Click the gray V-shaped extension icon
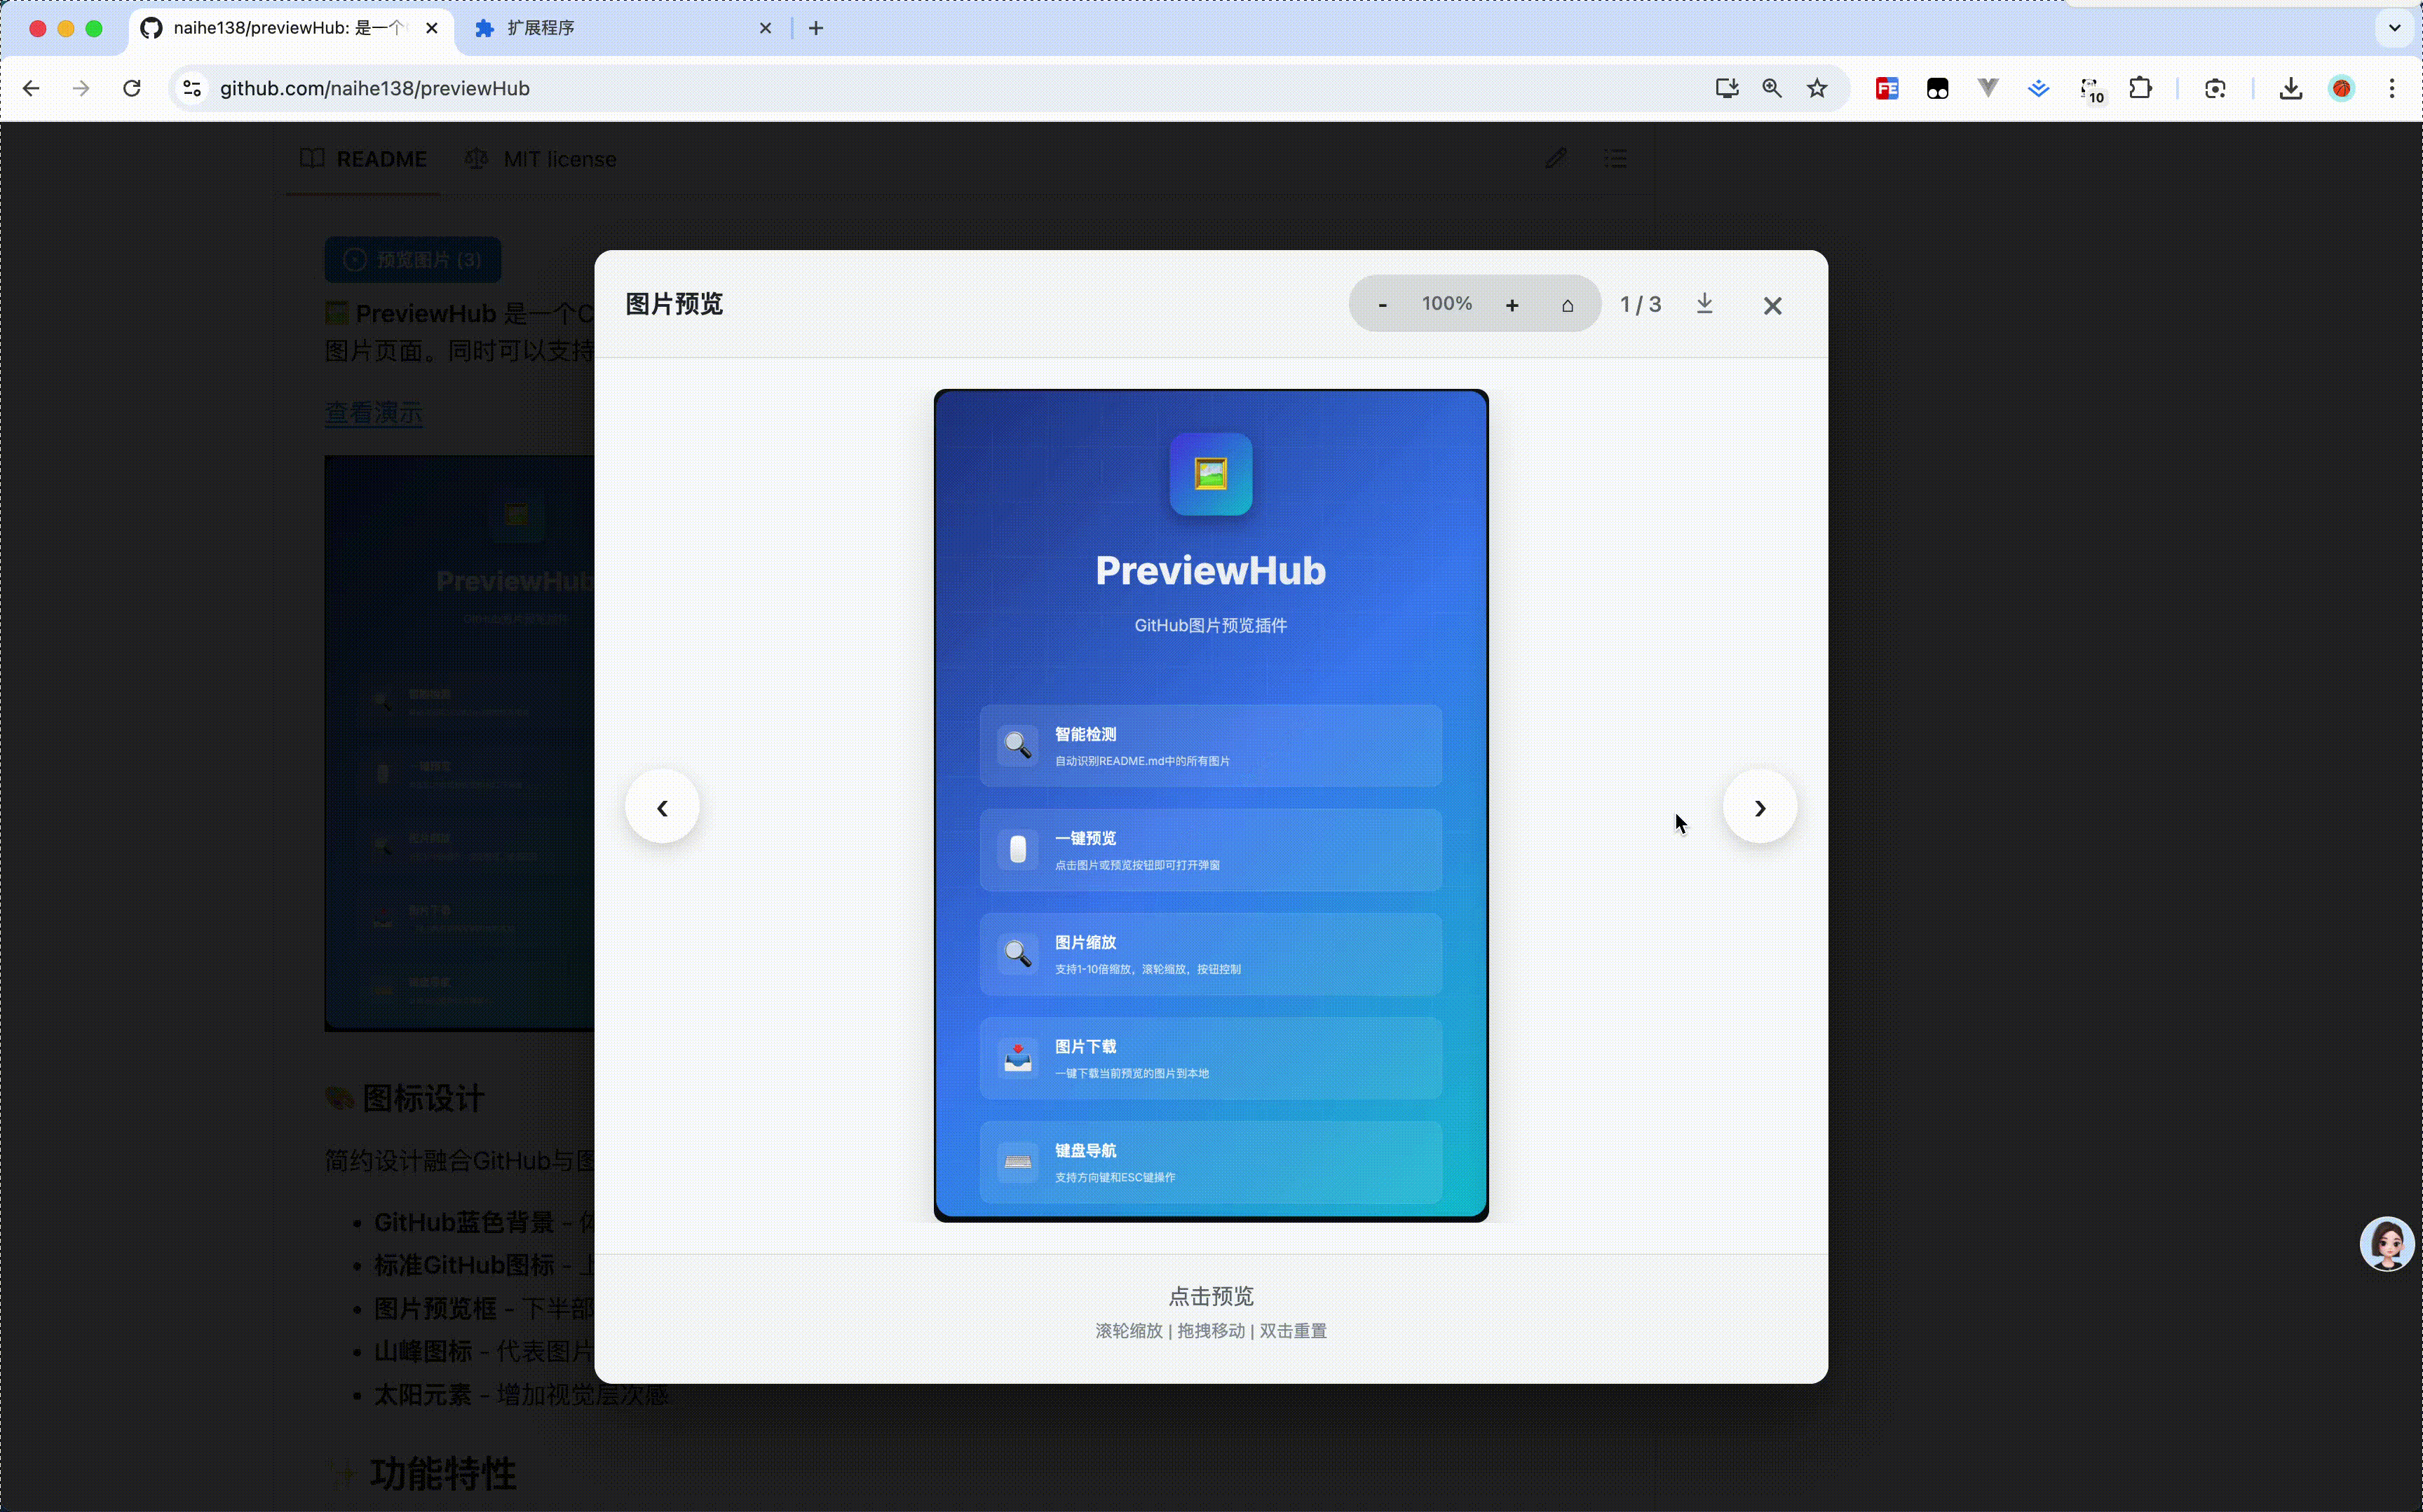The image size is (2423, 1512). 1988,88
